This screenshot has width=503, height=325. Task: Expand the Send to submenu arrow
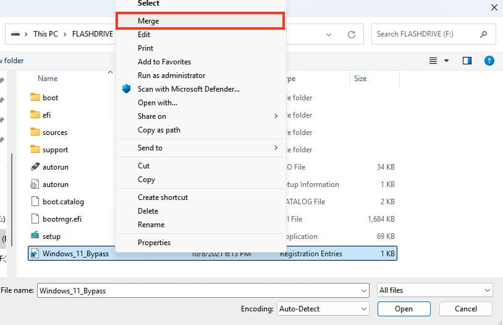click(x=276, y=148)
